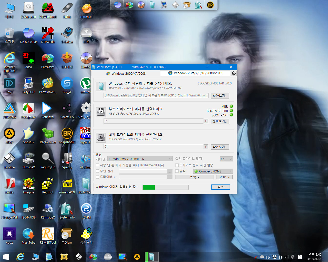Open RegConvert desktop icon
Viewport: 328px width, 262px height.
click(48, 136)
